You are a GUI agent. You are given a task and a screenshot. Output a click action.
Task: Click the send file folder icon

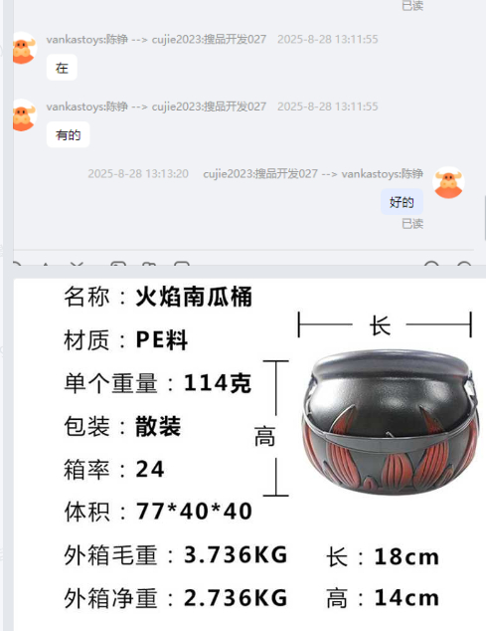149,264
